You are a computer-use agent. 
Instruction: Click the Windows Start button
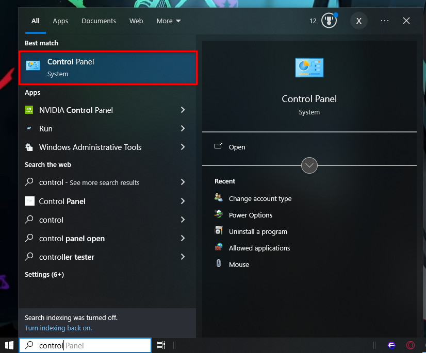point(9,345)
